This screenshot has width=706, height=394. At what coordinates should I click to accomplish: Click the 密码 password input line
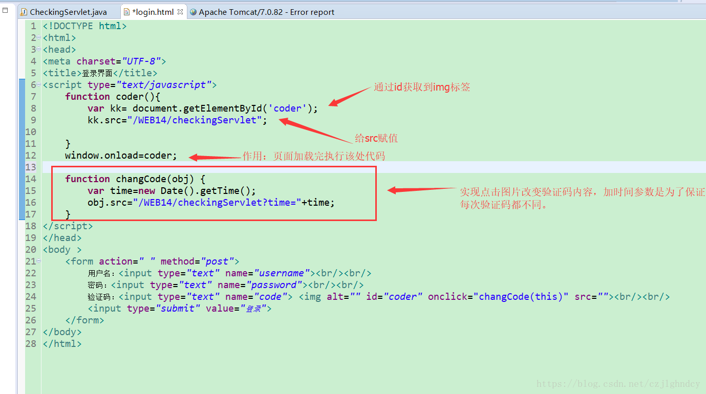click(x=226, y=285)
